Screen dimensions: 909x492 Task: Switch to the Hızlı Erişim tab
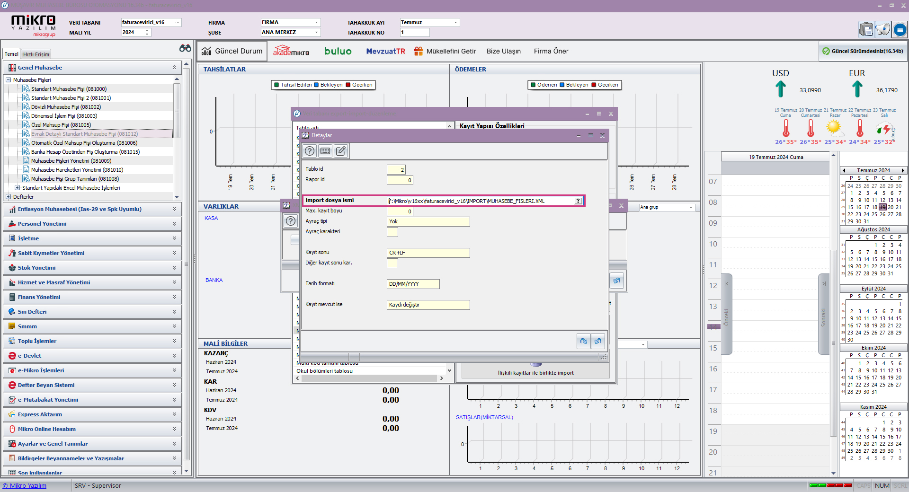pyautogui.click(x=36, y=54)
